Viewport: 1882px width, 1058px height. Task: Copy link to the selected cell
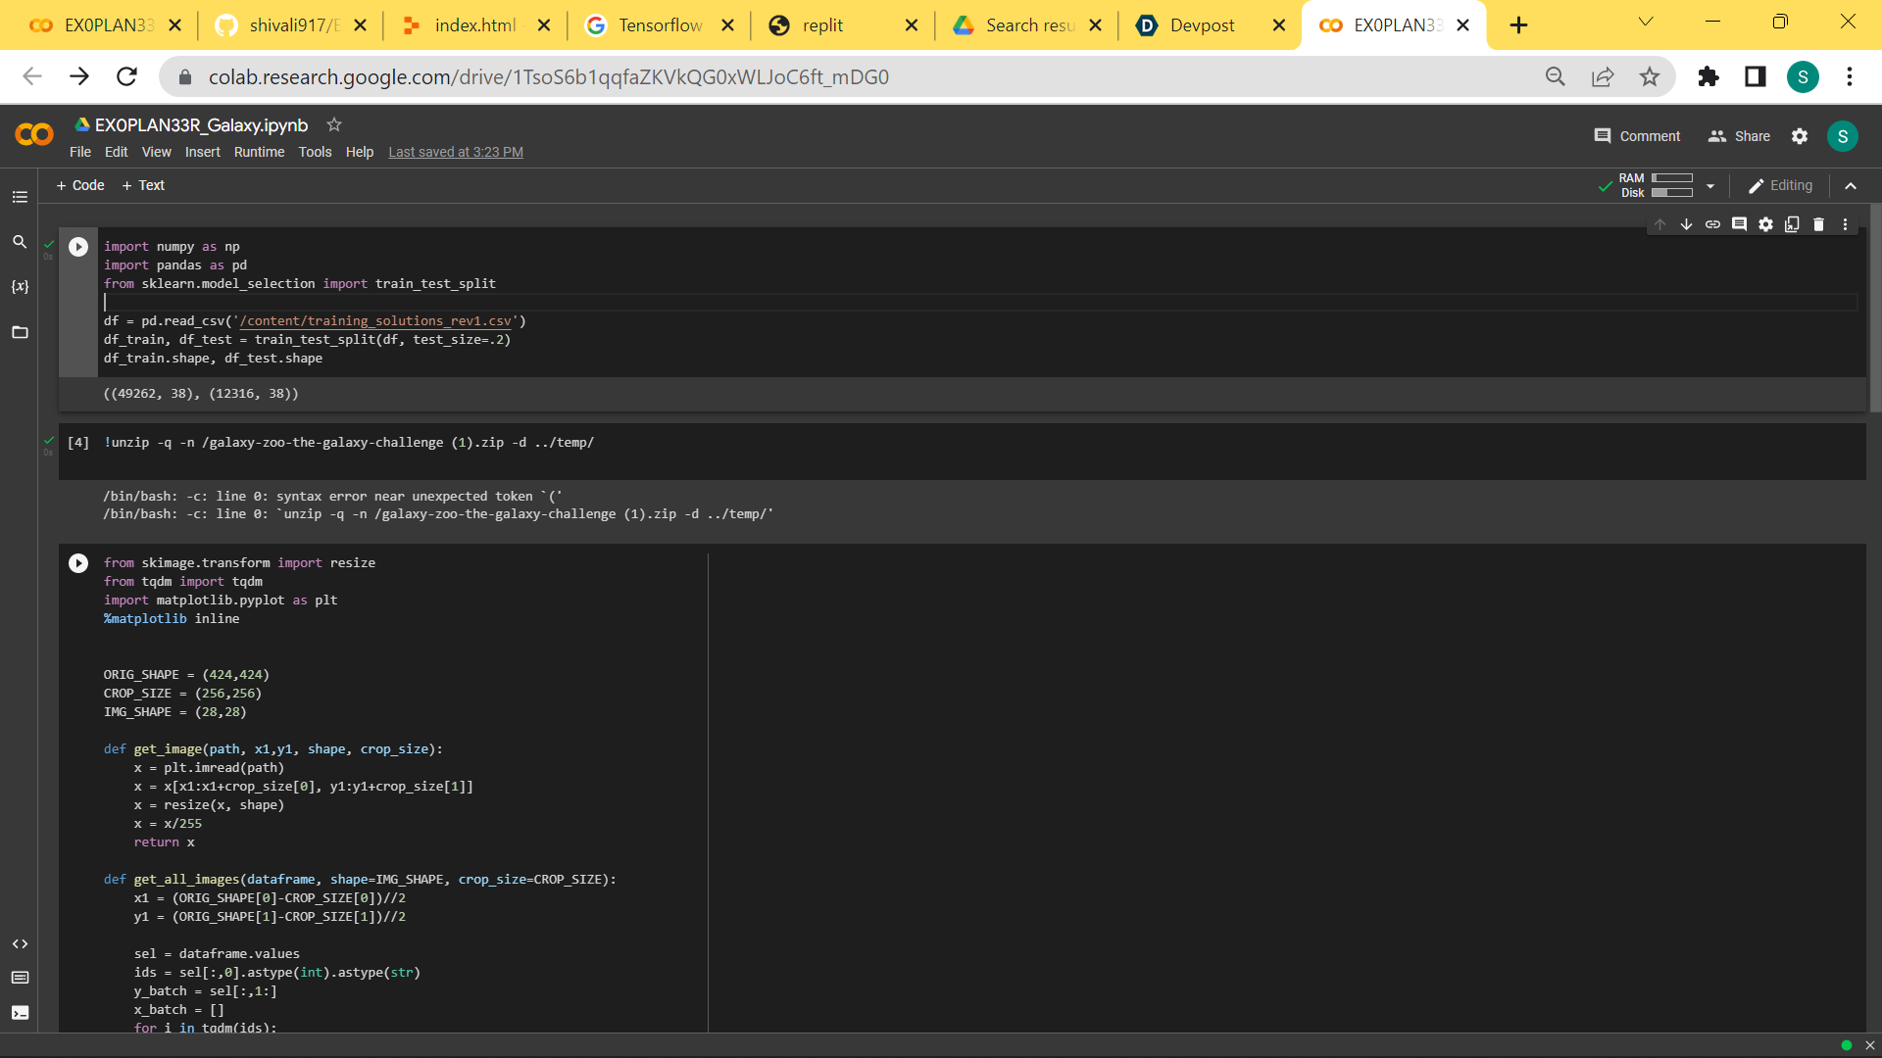pyautogui.click(x=1712, y=224)
